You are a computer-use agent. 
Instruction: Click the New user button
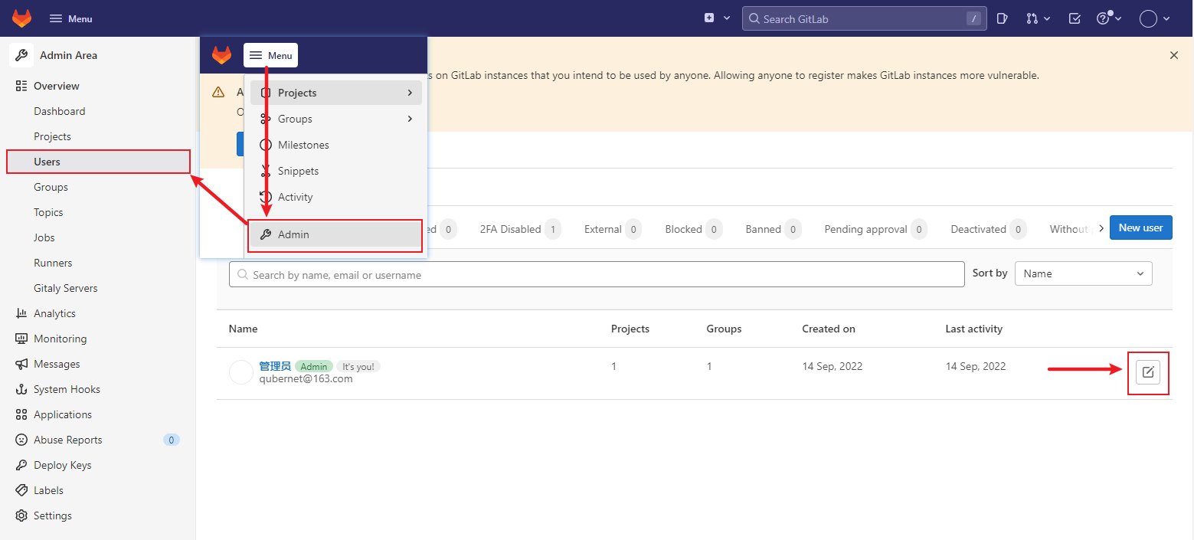point(1140,227)
